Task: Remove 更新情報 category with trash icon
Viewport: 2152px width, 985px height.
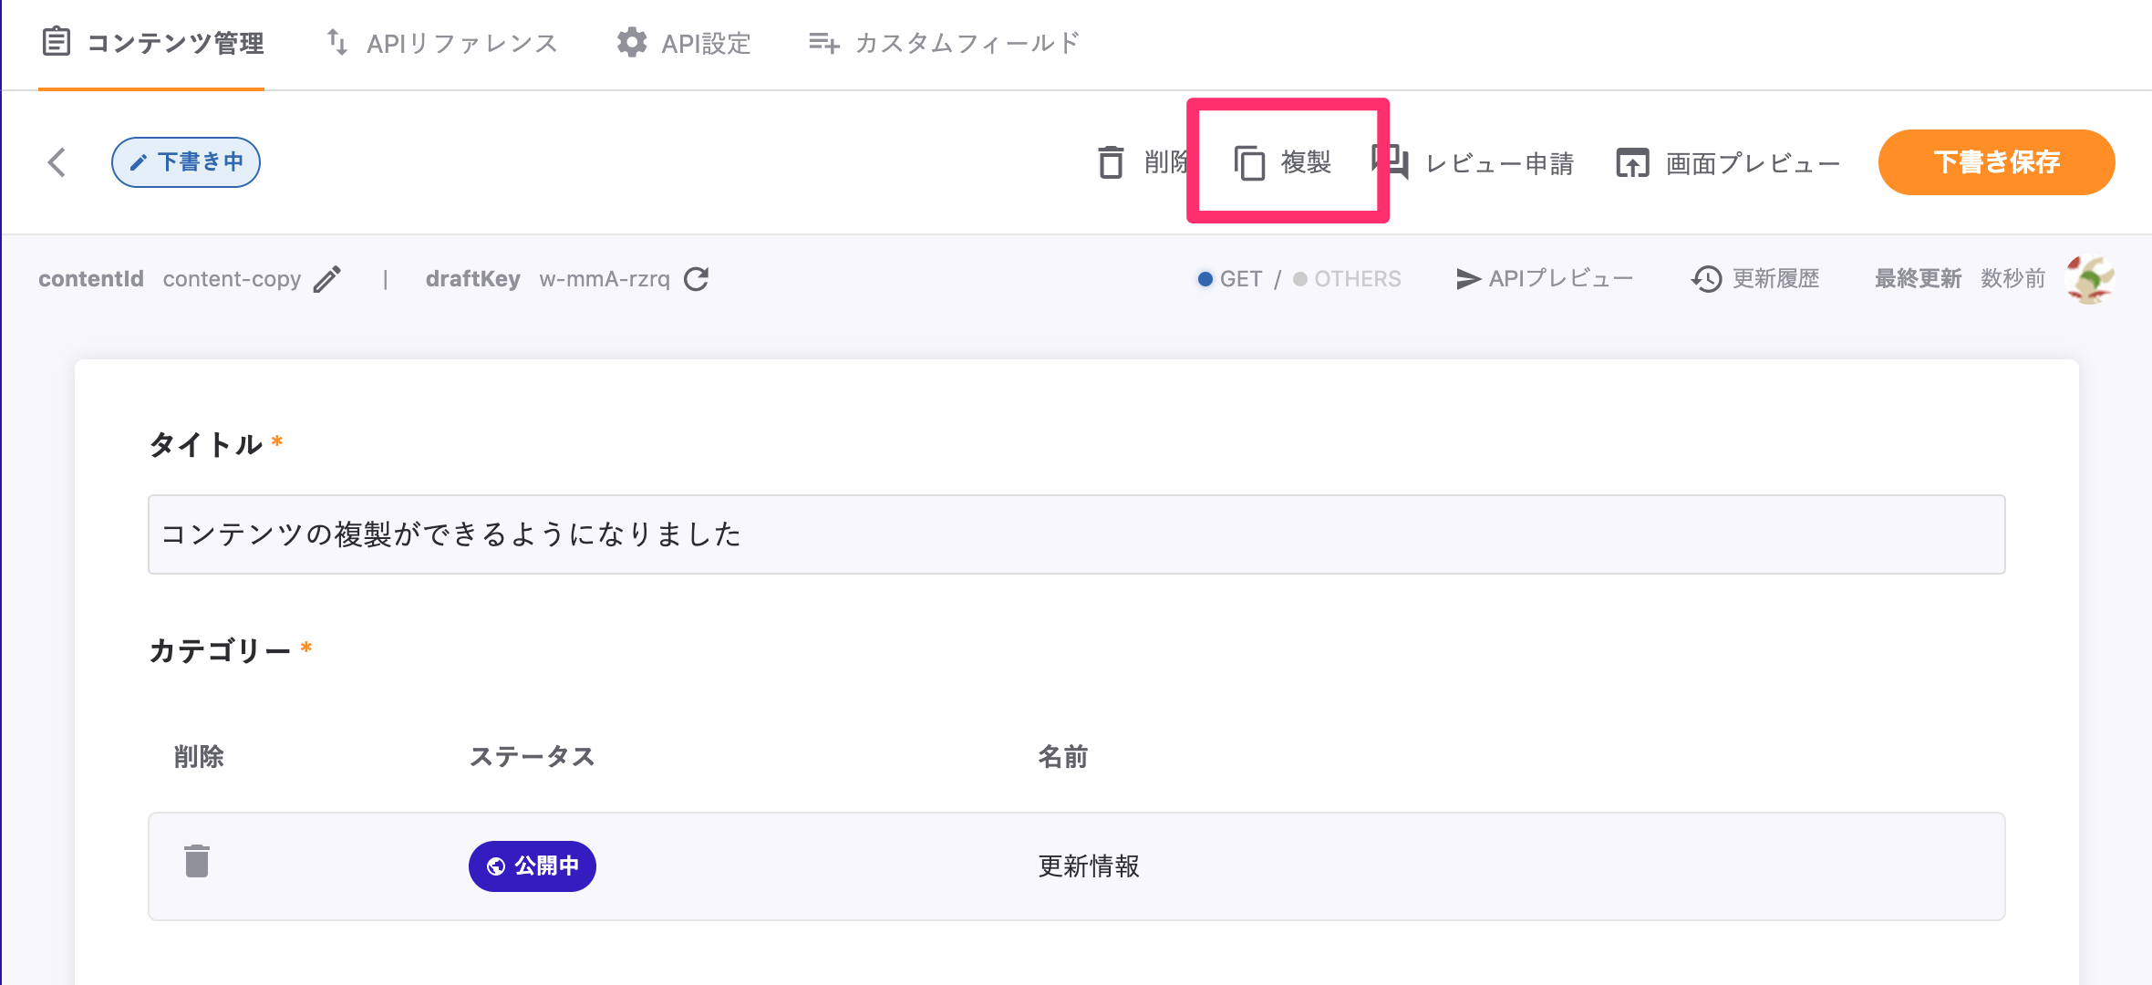Action: [x=197, y=862]
